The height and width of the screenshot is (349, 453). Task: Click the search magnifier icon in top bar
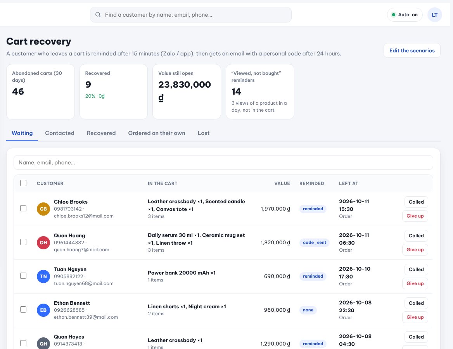tap(98, 15)
